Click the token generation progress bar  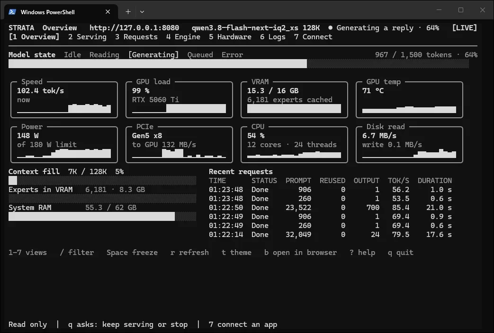pos(239,63)
